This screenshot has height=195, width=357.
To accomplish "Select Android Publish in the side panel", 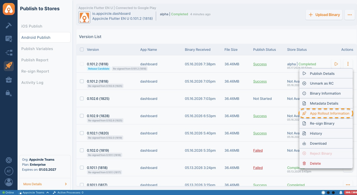I will tap(45, 38).
